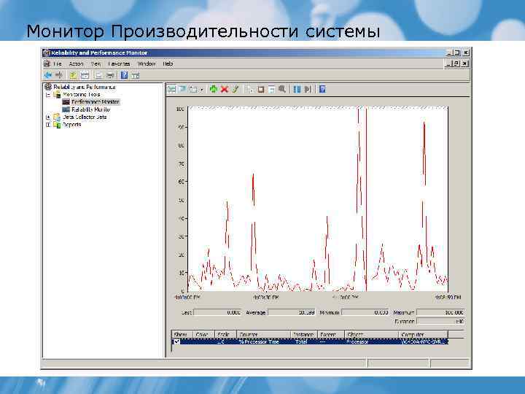Screen dimensions: 525x394
Task: Open the Help menu
Action: 168,63
